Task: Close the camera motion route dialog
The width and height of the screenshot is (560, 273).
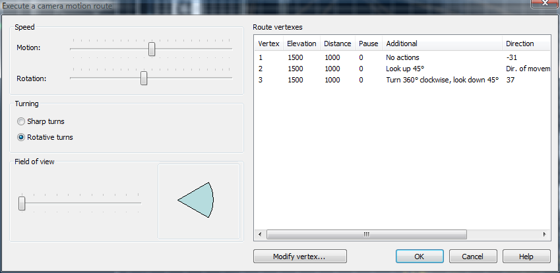Action: 542,5
